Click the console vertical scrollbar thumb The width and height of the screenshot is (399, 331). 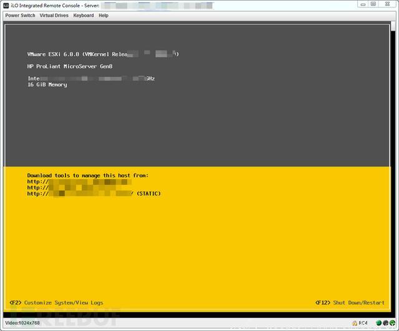393,26
